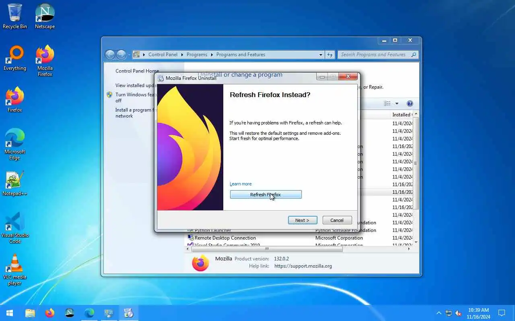Click the network icon in the system tray
Screen dimensions: 515x321
point(448,313)
